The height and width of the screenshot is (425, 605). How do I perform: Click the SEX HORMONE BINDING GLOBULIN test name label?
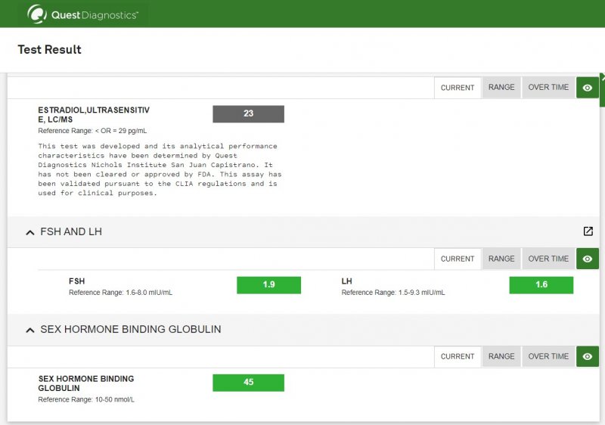pyautogui.click(x=86, y=383)
